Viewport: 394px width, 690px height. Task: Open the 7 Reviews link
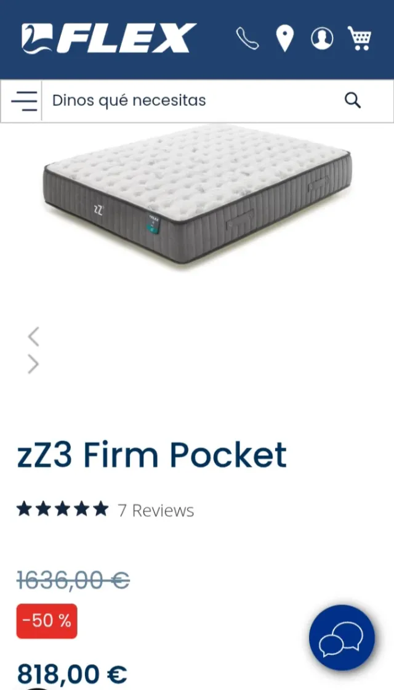[156, 511]
